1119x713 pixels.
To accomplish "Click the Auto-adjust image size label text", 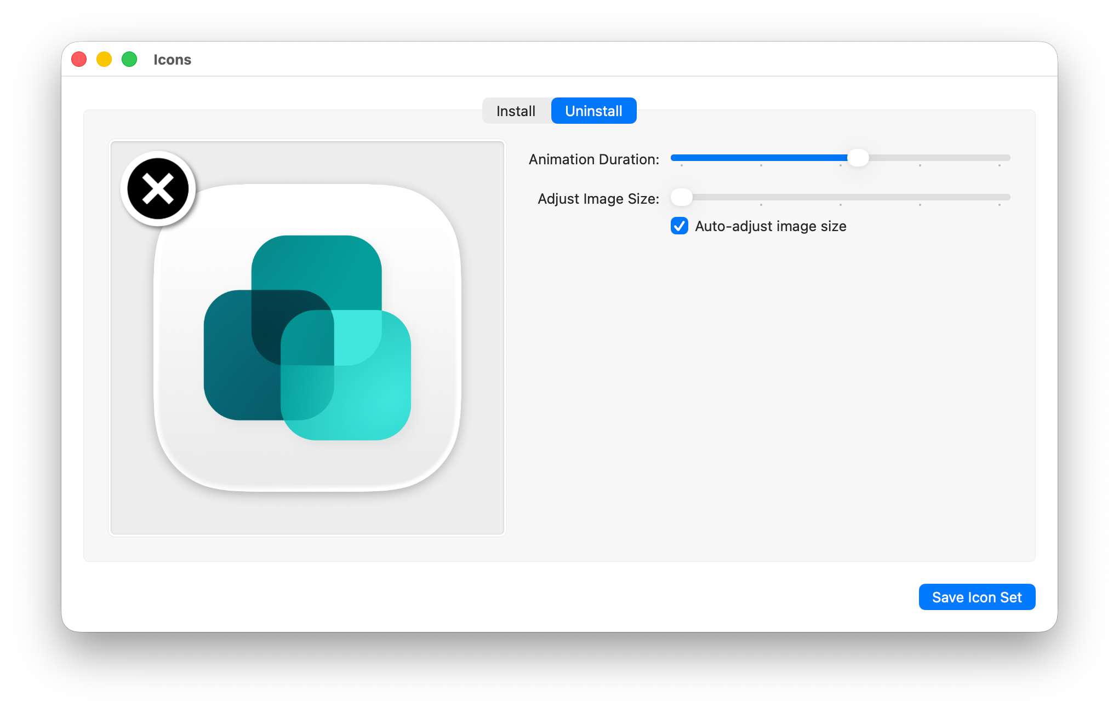I will coord(770,226).
